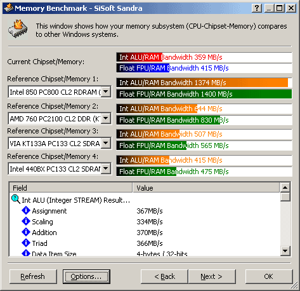Click the Value column header

click(x=206, y=187)
